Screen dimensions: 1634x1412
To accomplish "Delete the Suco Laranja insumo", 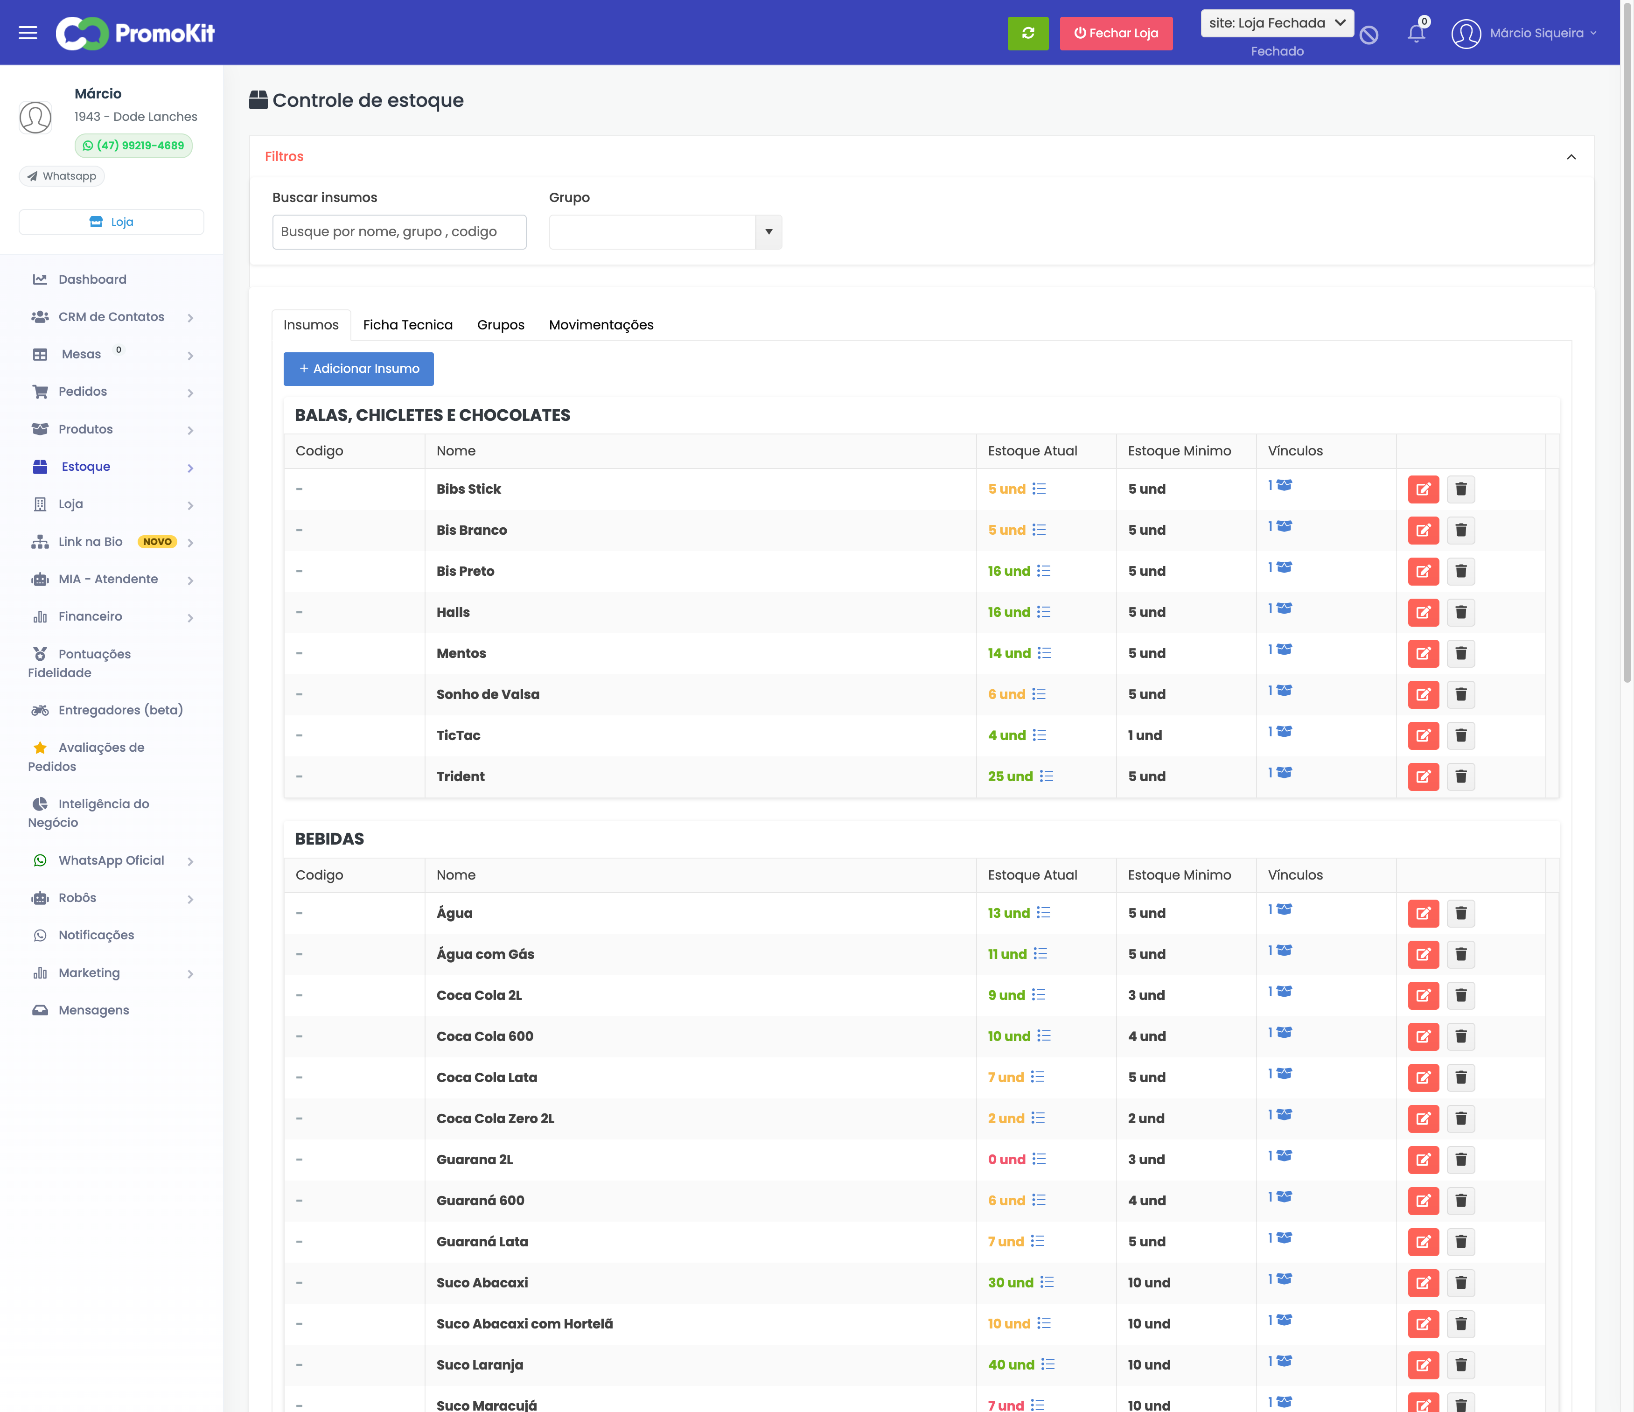I will 1460,1365.
